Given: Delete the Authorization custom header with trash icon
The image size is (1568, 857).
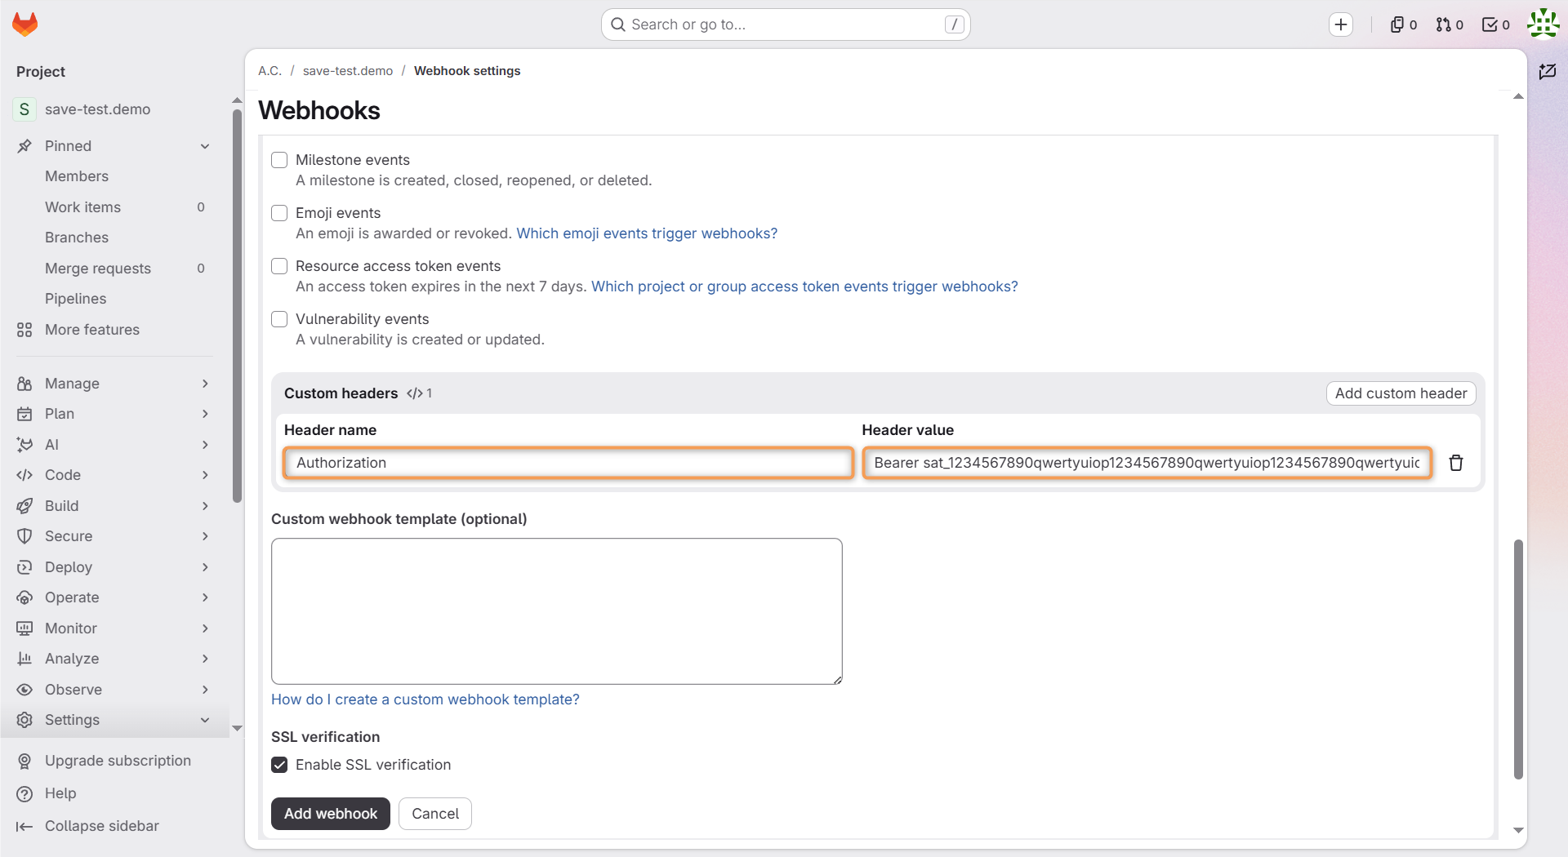Looking at the screenshot, I should point(1456,463).
